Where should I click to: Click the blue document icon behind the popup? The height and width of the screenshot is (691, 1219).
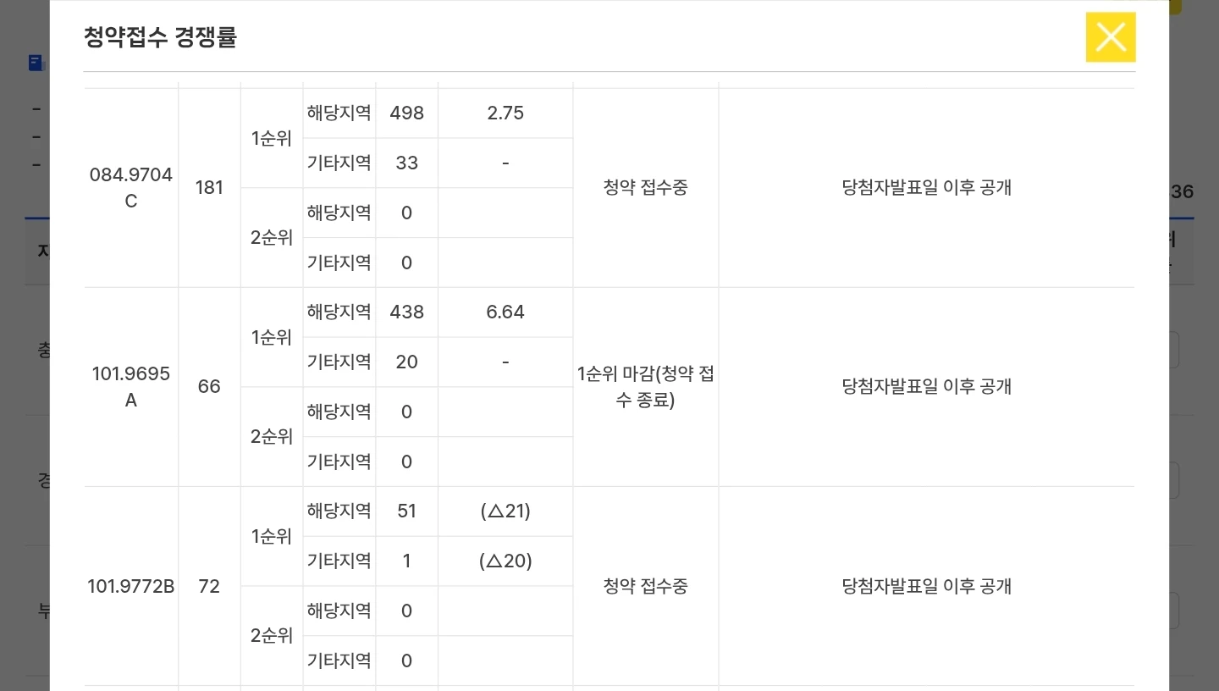[36, 63]
